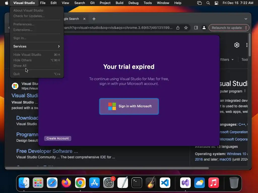Expand Chrome tab search chevron
The height and width of the screenshot is (193, 258).
(x=246, y=19)
